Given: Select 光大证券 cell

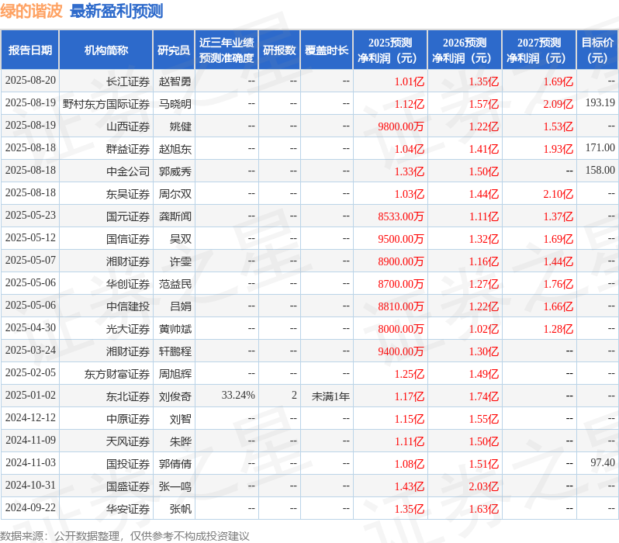Looking at the screenshot, I should pyautogui.click(x=128, y=330).
